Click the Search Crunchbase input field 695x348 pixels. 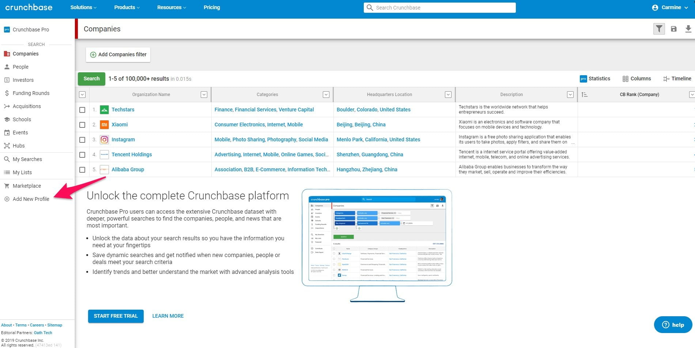tap(440, 8)
